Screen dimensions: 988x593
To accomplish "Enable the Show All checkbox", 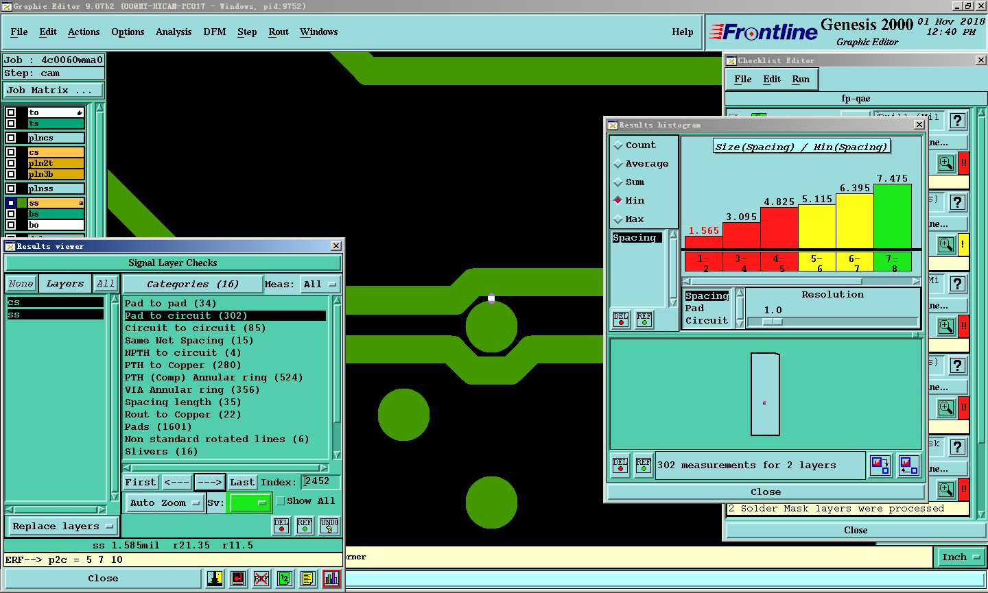I will click(x=280, y=501).
